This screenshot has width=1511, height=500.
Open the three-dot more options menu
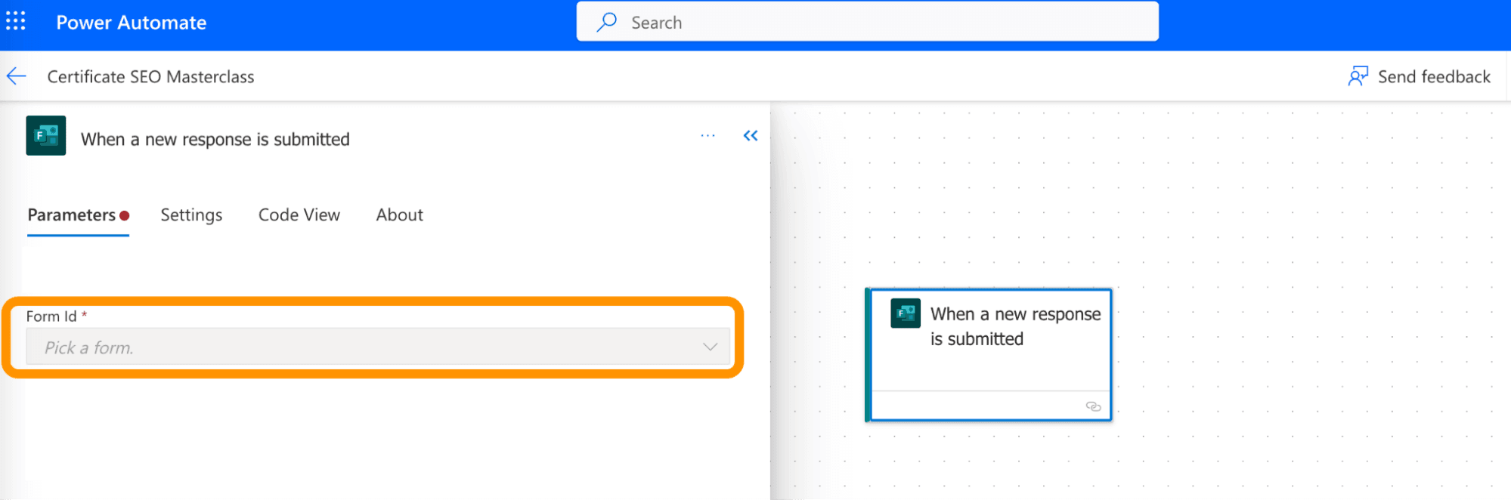[708, 136]
